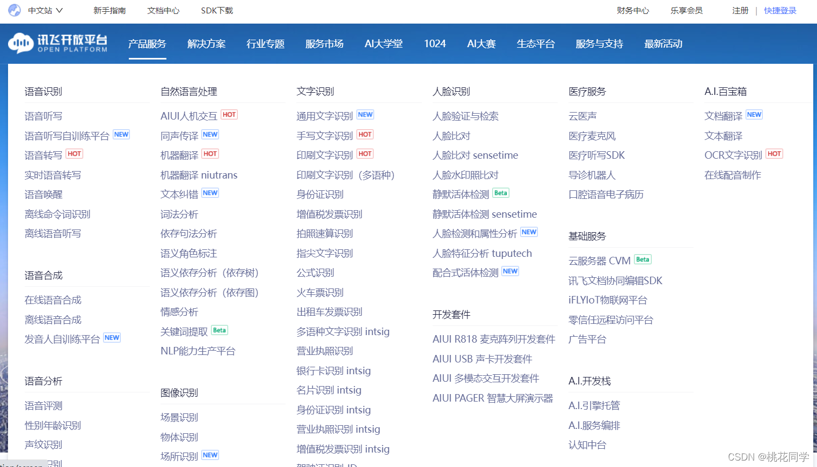Click the globe icon beside 中文站

pyautogui.click(x=14, y=10)
